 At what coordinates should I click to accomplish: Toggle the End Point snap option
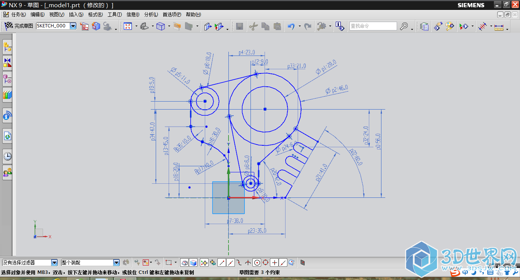tap(222, 262)
